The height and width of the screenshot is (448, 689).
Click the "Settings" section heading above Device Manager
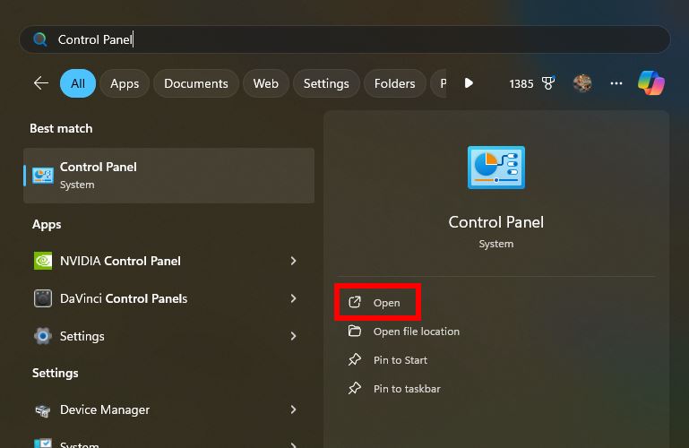(x=56, y=373)
